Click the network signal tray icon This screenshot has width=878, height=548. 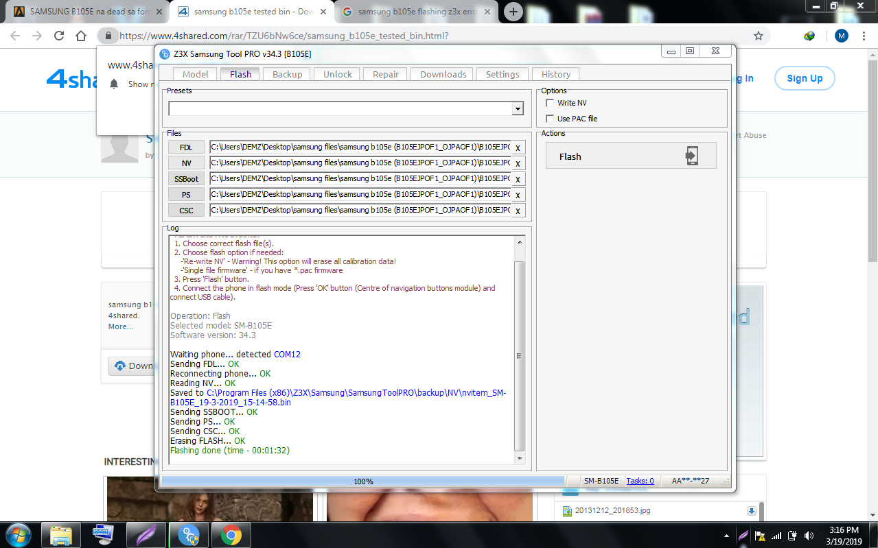[776, 536]
